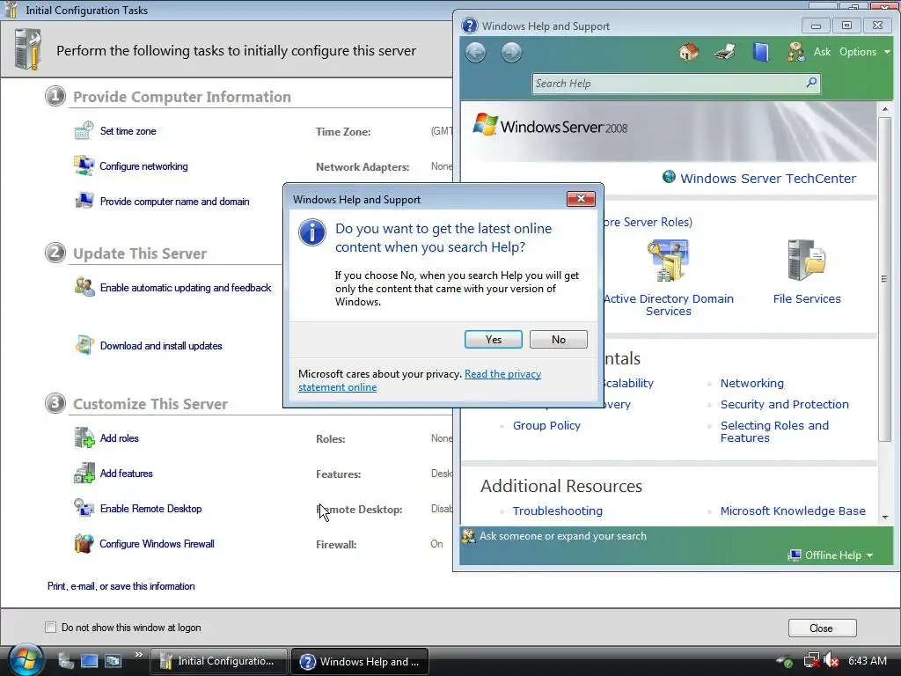
Task: Expand the quick launch chevron
Action: coord(138,655)
